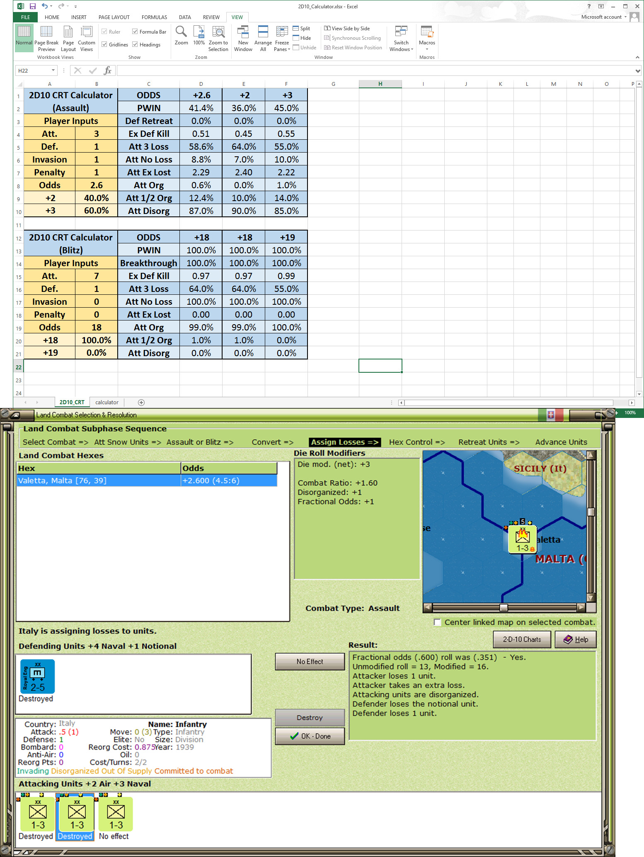
Task: Enable Center linked map on selected combat
Action: tap(437, 622)
